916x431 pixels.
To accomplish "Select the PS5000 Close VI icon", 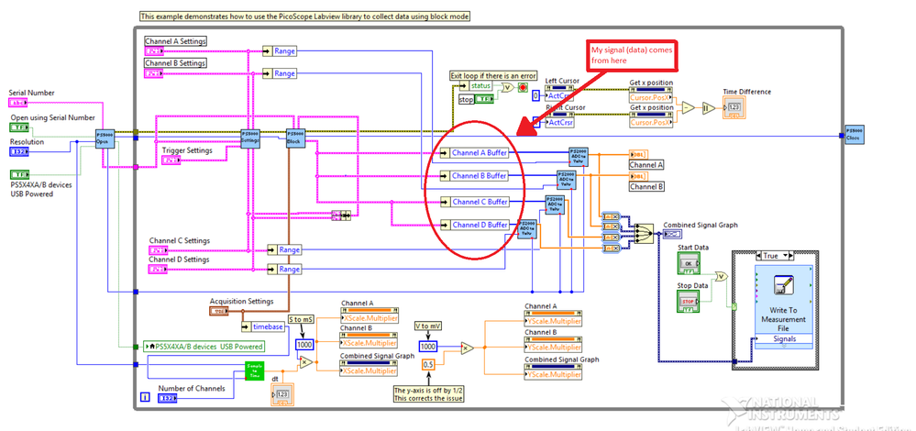I will (855, 135).
